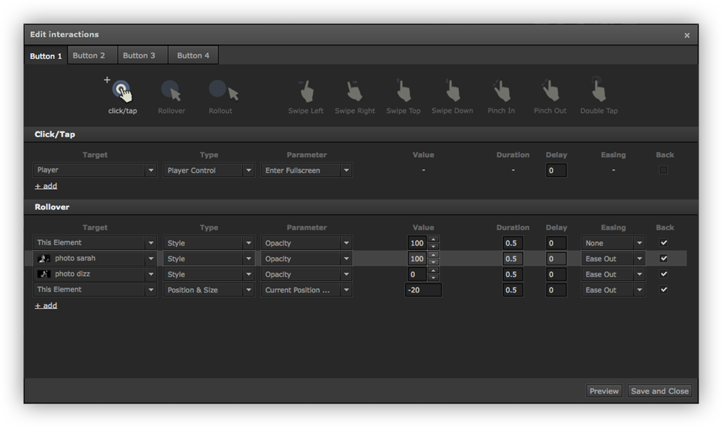Select the Rollover interaction icon
Viewport: 722px width, 427px height.
(x=171, y=92)
